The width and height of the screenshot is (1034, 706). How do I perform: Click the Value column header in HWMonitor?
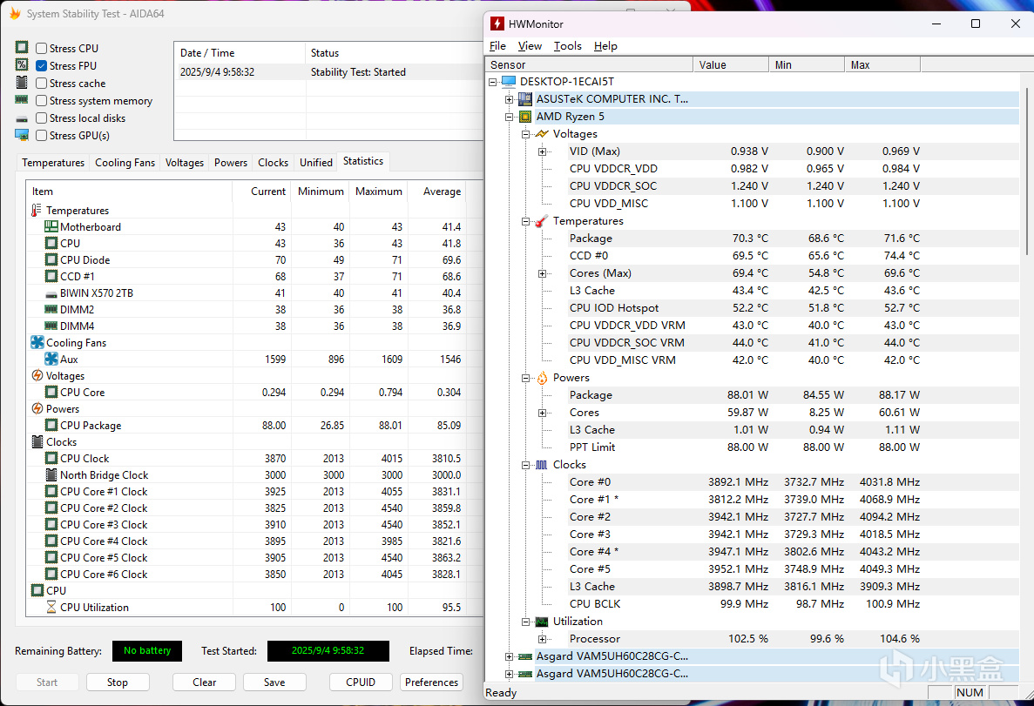[731, 64]
